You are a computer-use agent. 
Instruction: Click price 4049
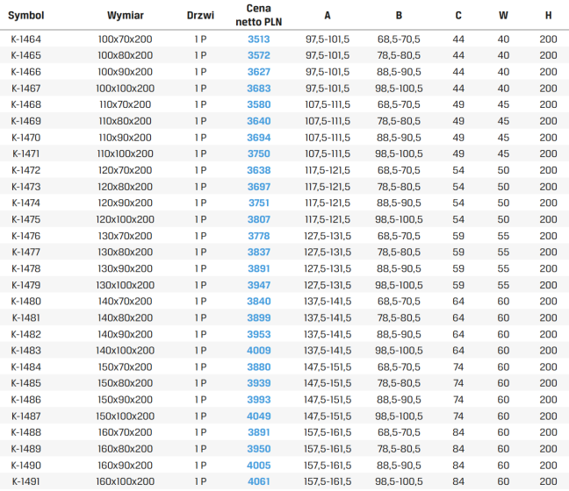pos(259,416)
